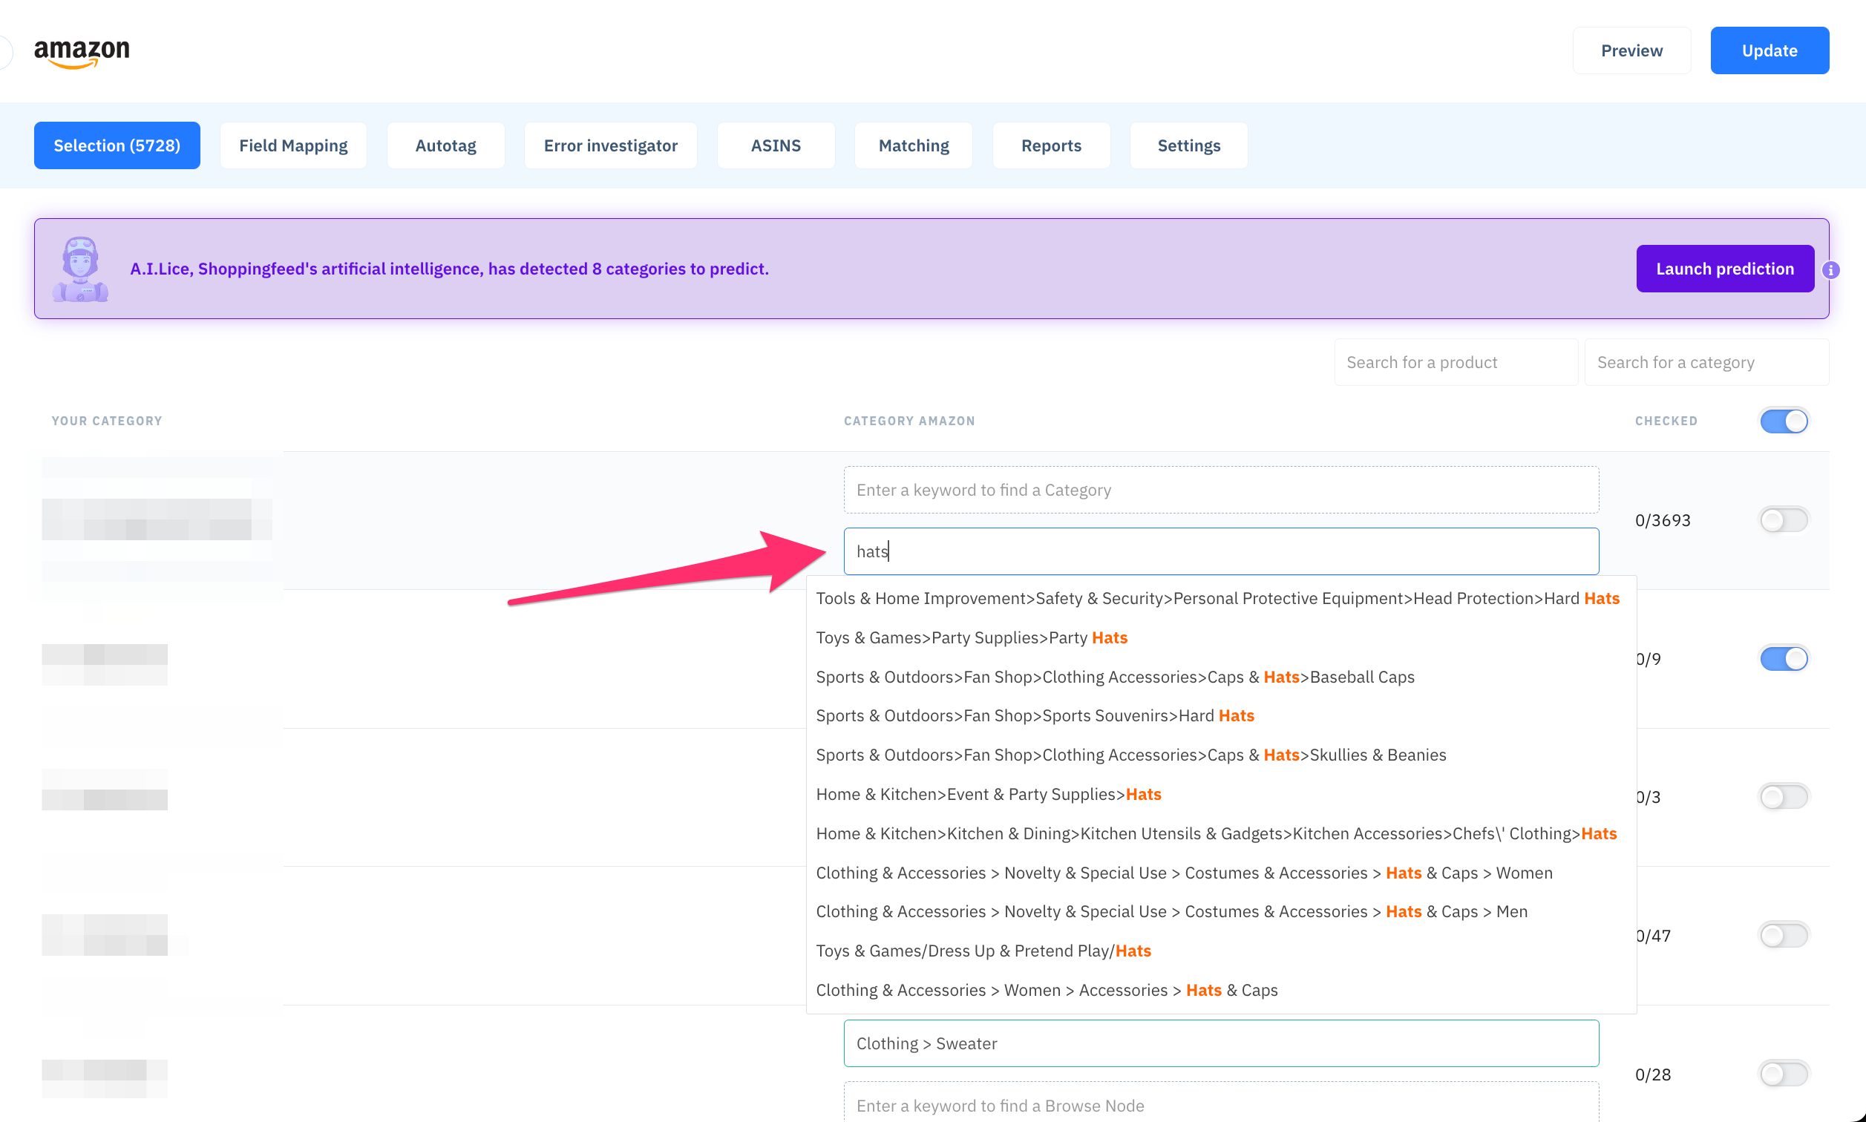Choose Caps & Hats>Baseball Caps suggestion
1866x1122 pixels.
pyautogui.click(x=1221, y=678)
